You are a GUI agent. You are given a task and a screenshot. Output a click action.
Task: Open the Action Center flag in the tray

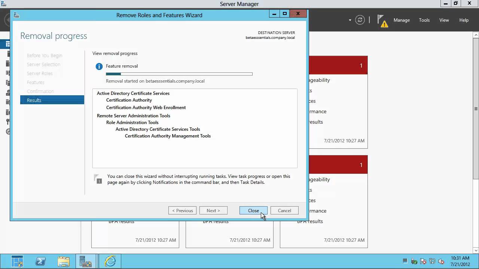coord(423,262)
